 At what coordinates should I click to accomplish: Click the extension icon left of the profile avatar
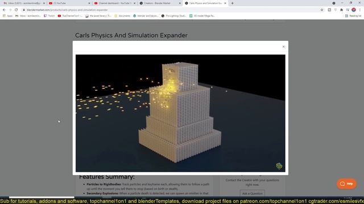click(x=348, y=10)
